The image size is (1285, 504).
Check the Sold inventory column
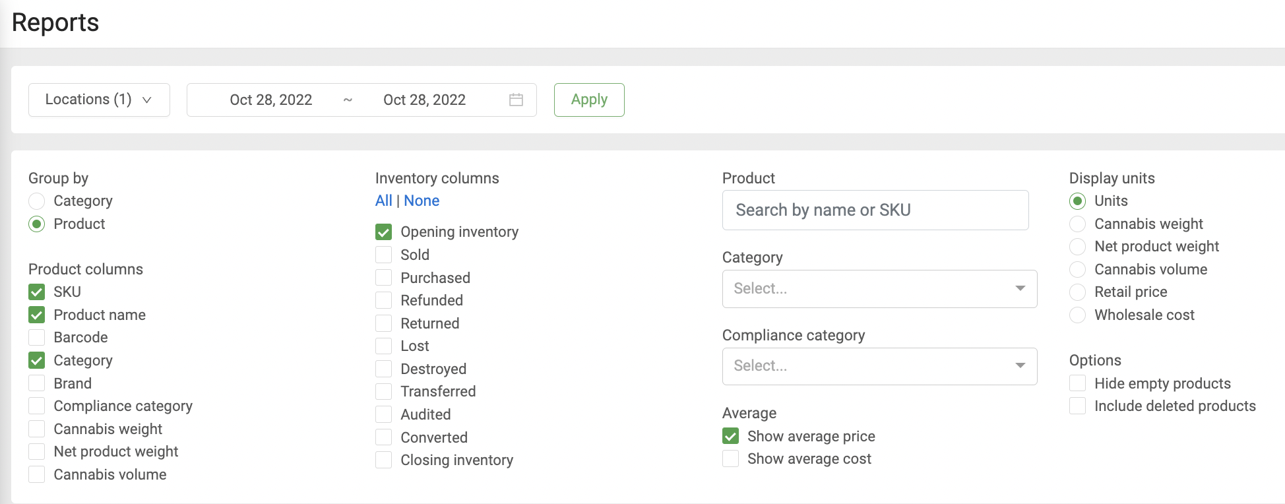tap(383, 255)
